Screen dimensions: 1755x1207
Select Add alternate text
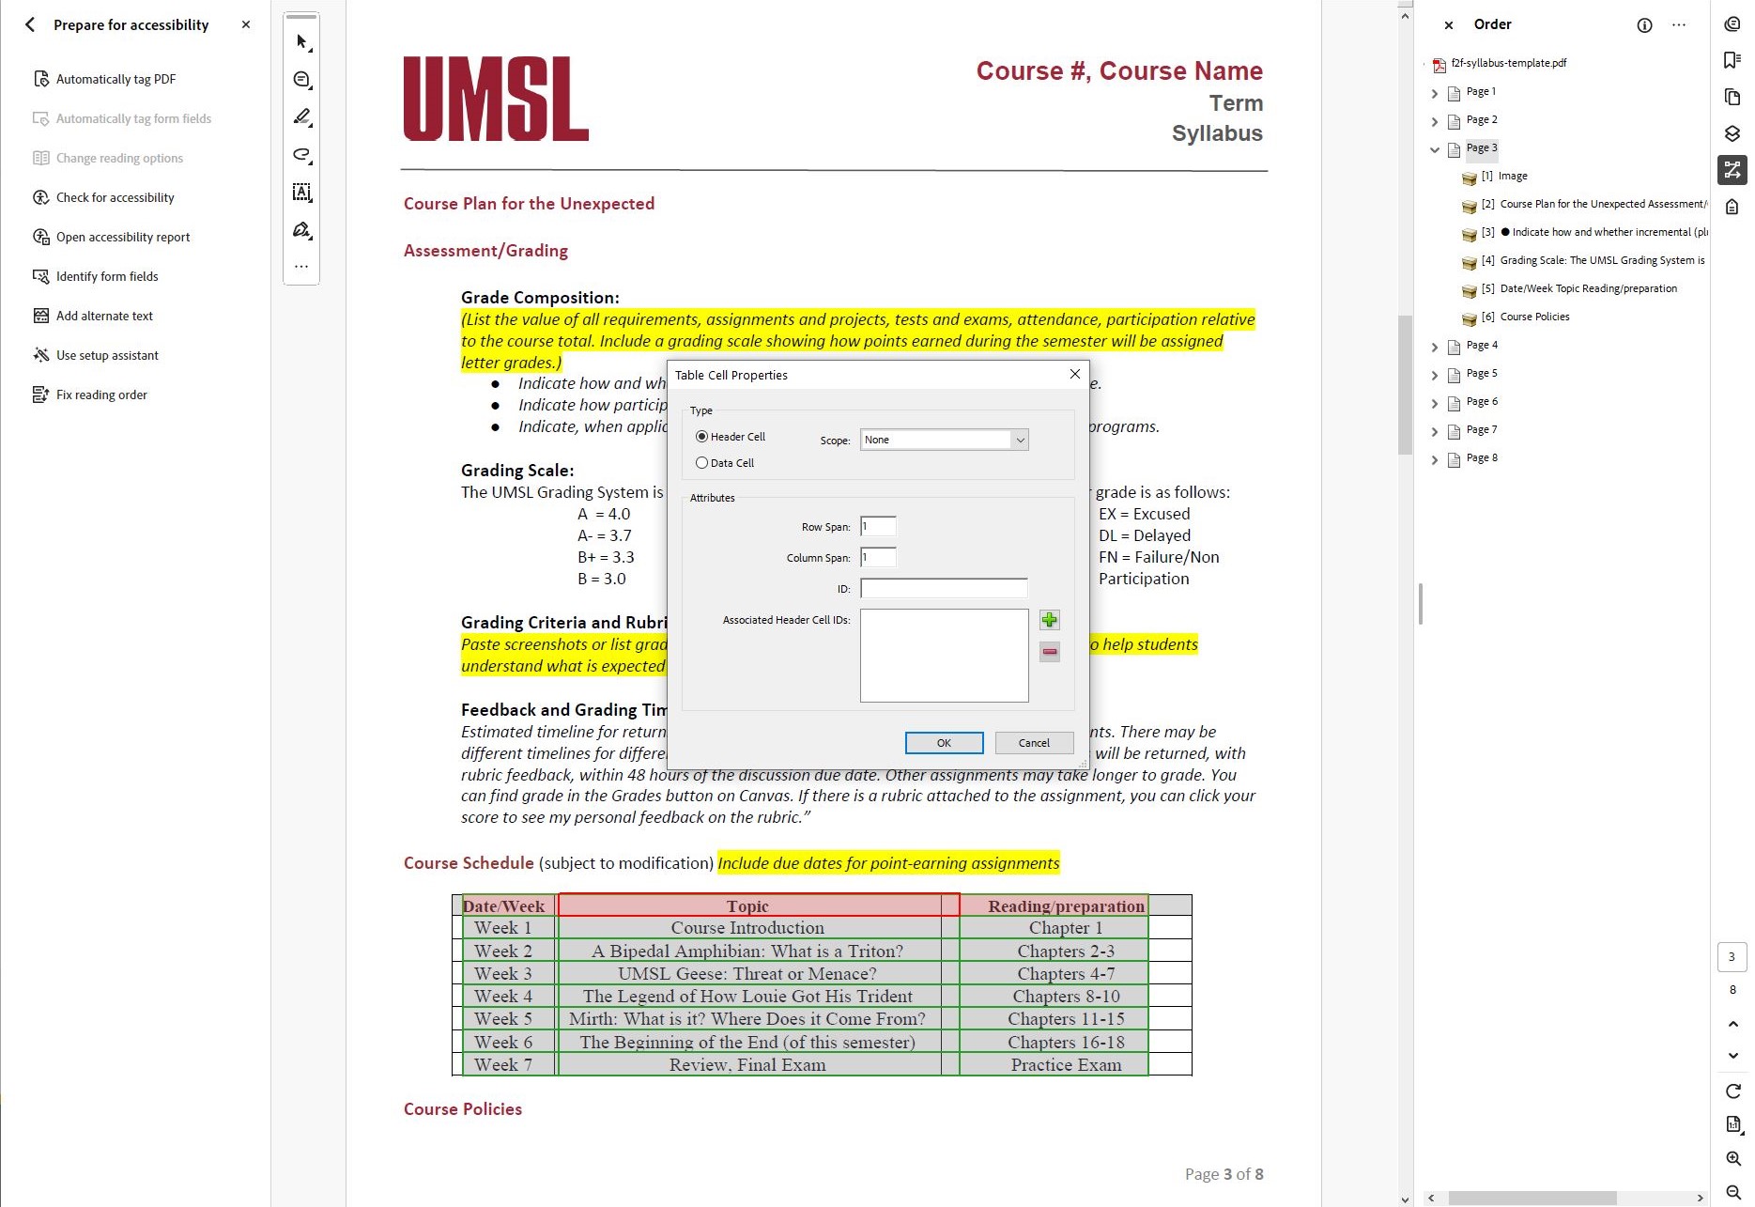[104, 316]
